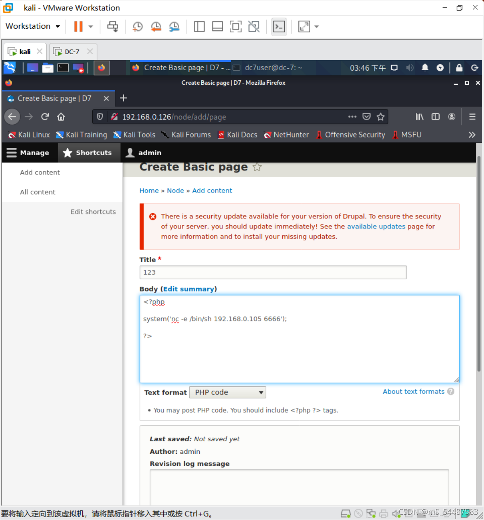Image resolution: width=484 pixels, height=520 pixels.
Task: Launch terminal from Kali panel
Action: 63,67
